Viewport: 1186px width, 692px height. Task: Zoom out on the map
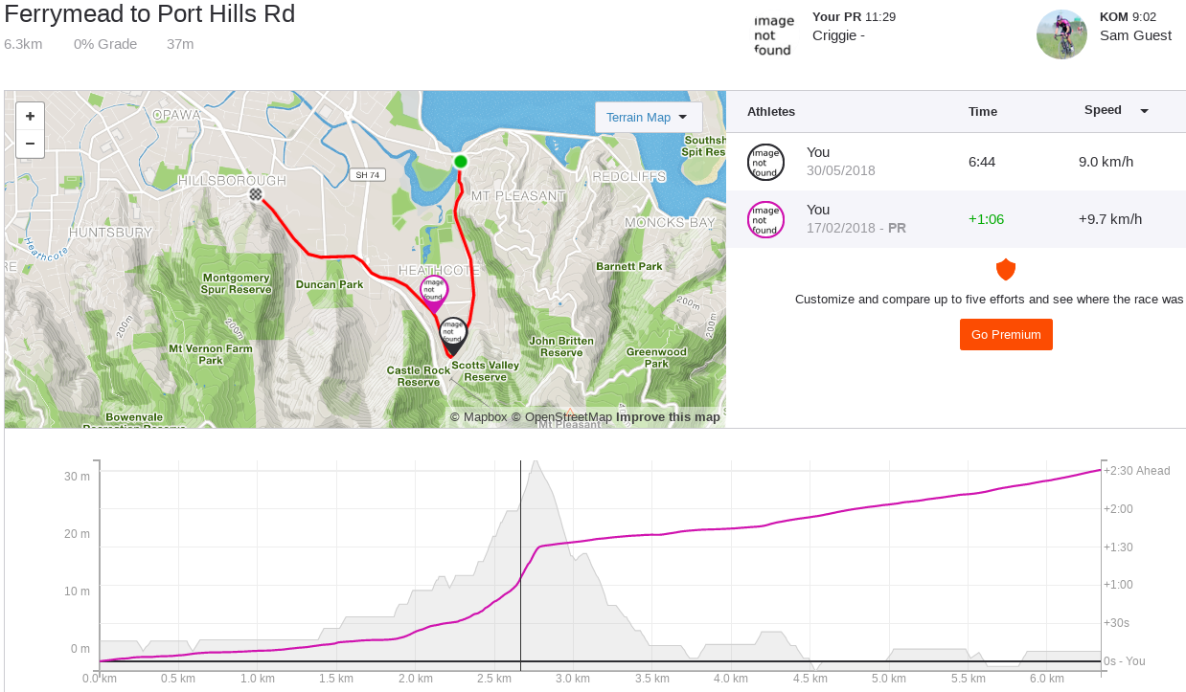point(30,144)
